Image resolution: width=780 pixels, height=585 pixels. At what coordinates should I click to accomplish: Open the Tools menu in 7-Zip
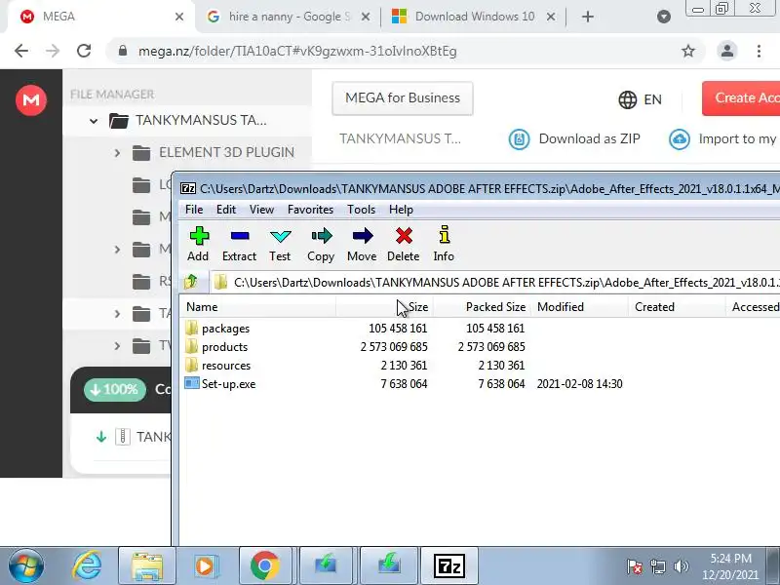click(361, 210)
